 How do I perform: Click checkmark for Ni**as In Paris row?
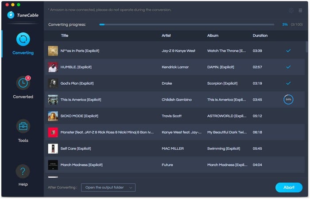tap(288, 51)
